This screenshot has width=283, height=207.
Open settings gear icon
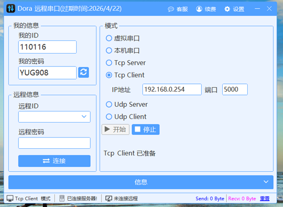coord(227,9)
